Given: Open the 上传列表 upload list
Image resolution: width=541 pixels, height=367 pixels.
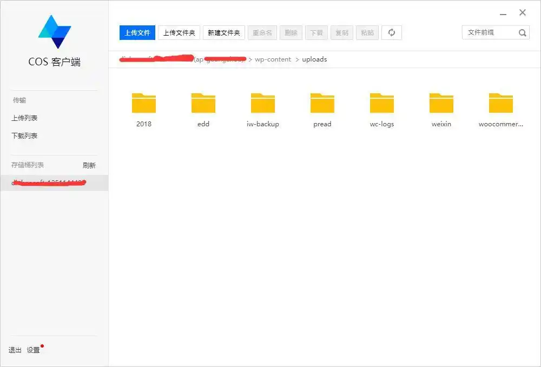Looking at the screenshot, I should [x=24, y=118].
